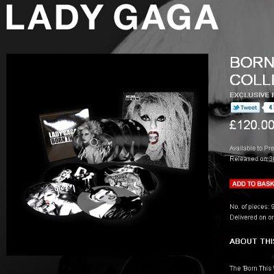
Task: Click the EXCLUSIVE subtitle text
Action: [252, 95]
